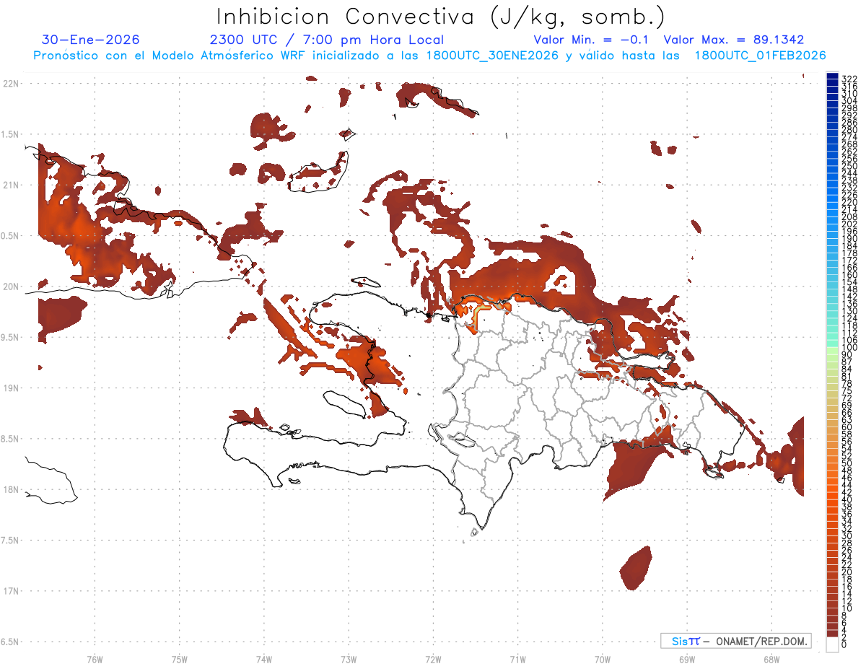Click the "71W" longitude label
Image resolution: width=866 pixels, height=669 pixels.
coord(517,658)
